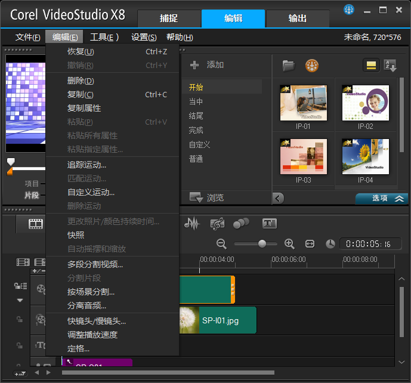Screen dimensions: 411x383
Task: Toggle the title track lock icon
Action: click(20, 345)
